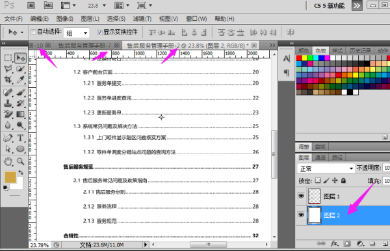Viewport: 390px width, 251px height.
Task: Toggle lock all padlock icon
Action: click(x=343, y=180)
